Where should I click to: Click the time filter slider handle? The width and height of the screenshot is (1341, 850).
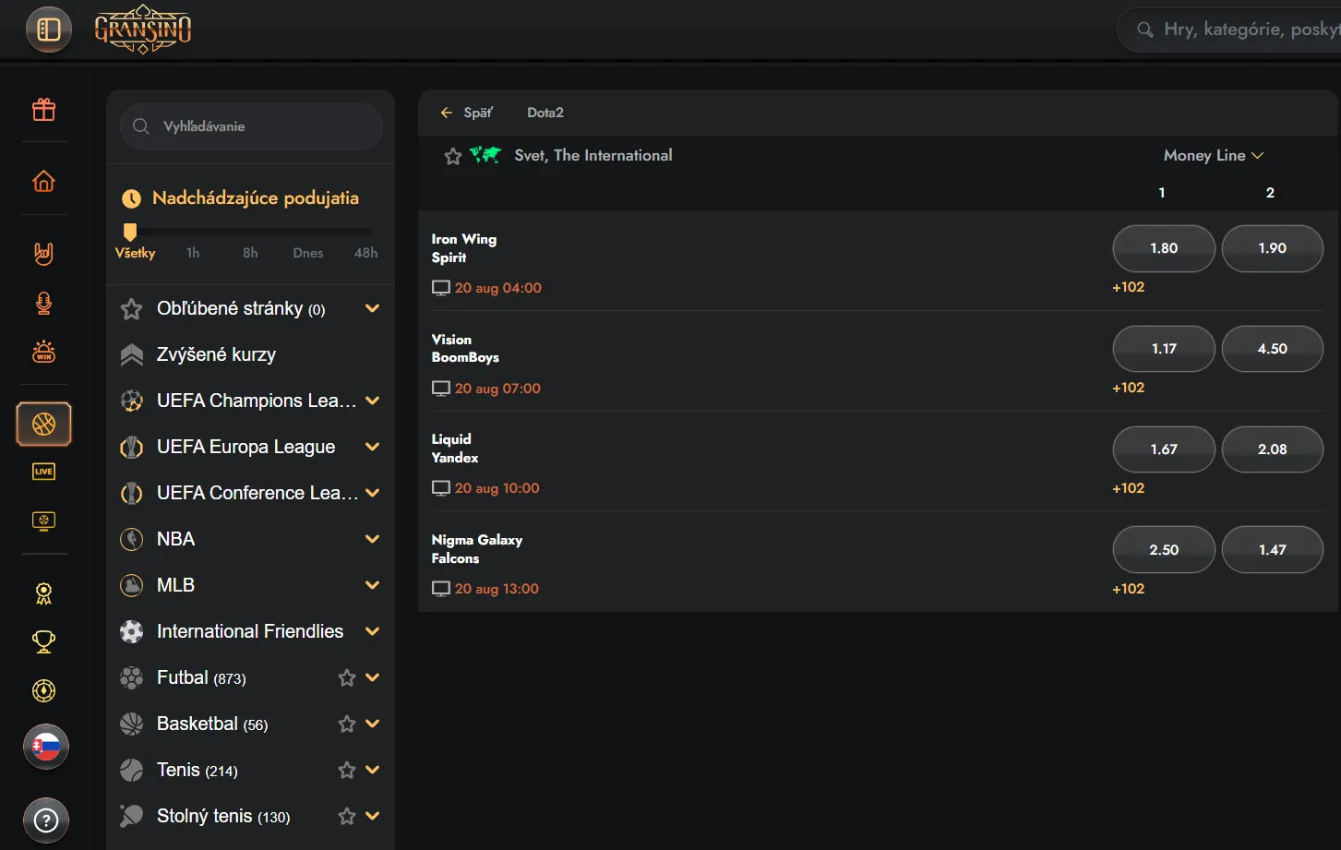coord(130,231)
